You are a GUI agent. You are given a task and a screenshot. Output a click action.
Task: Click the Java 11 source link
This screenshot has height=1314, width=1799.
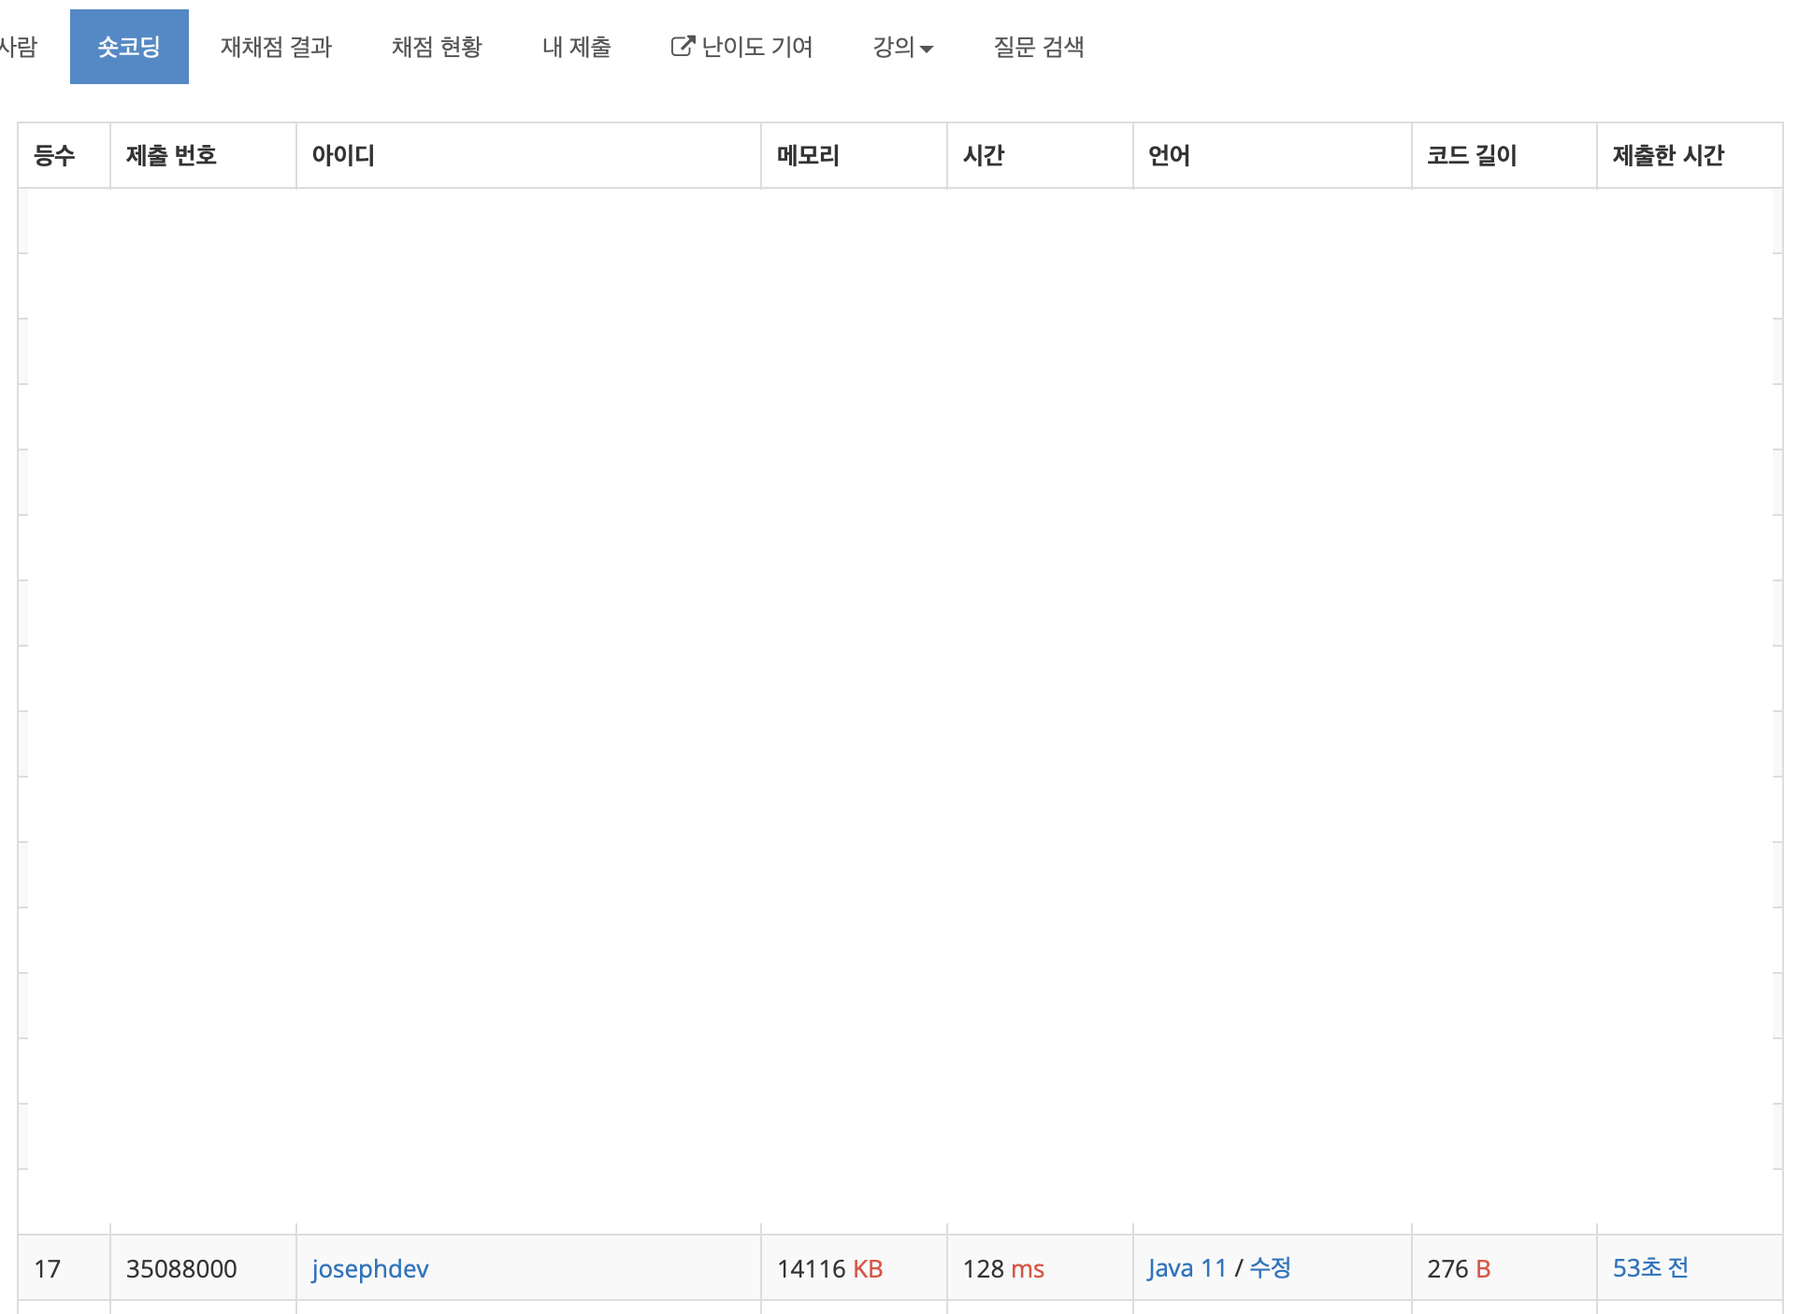(x=1187, y=1268)
